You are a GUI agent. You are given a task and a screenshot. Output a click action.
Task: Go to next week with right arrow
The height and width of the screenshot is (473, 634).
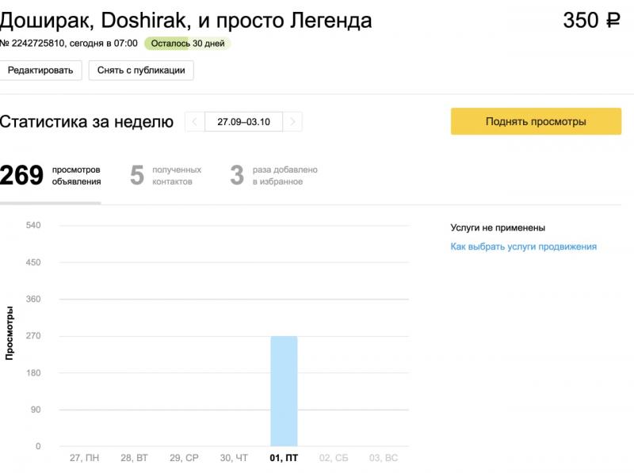pos(292,122)
